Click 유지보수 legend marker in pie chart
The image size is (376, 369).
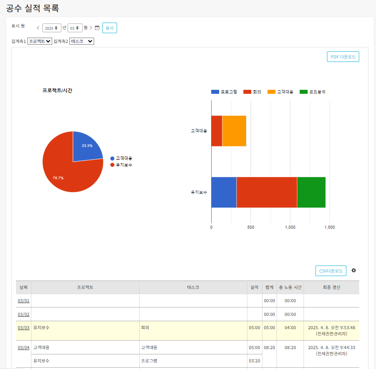tap(113, 165)
